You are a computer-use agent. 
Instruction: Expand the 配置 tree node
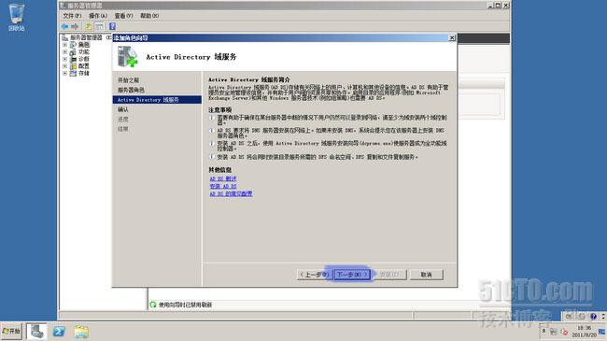(65, 66)
